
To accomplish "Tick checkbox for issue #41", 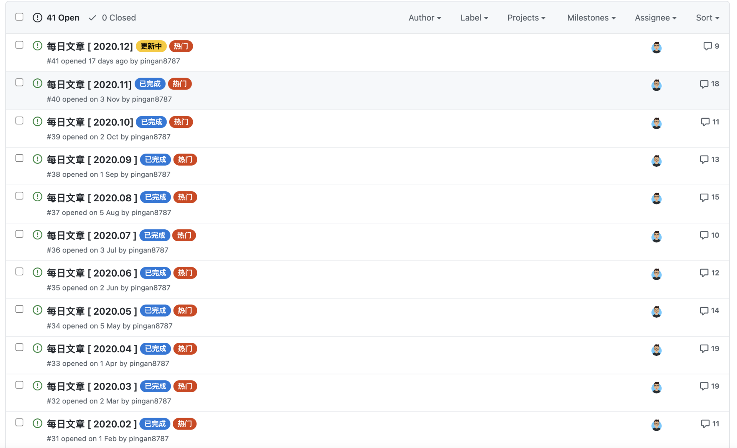I will click(x=19, y=45).
